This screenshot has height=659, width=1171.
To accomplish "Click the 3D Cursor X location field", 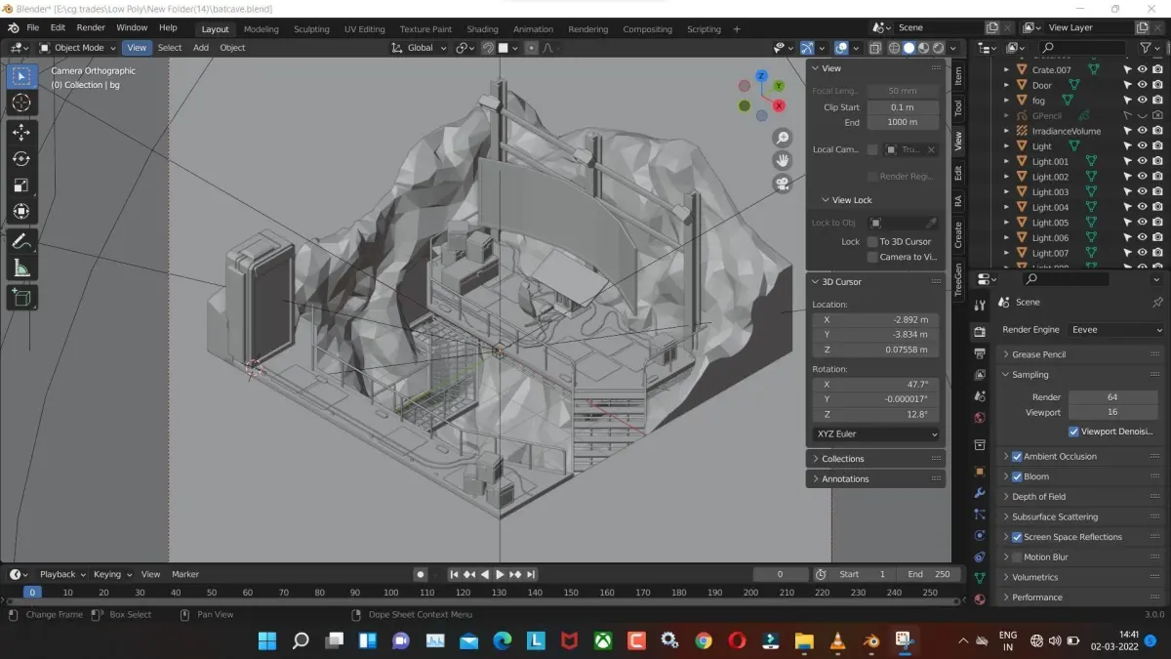I will (x=875, y=319).
